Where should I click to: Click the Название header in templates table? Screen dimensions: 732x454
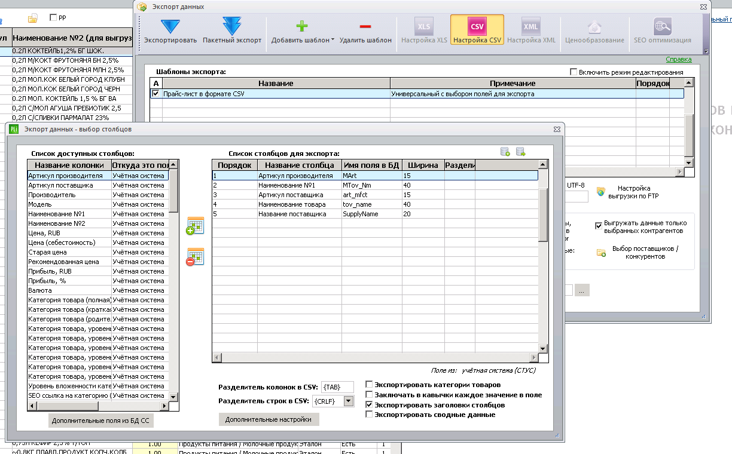[x=276, y=84]
